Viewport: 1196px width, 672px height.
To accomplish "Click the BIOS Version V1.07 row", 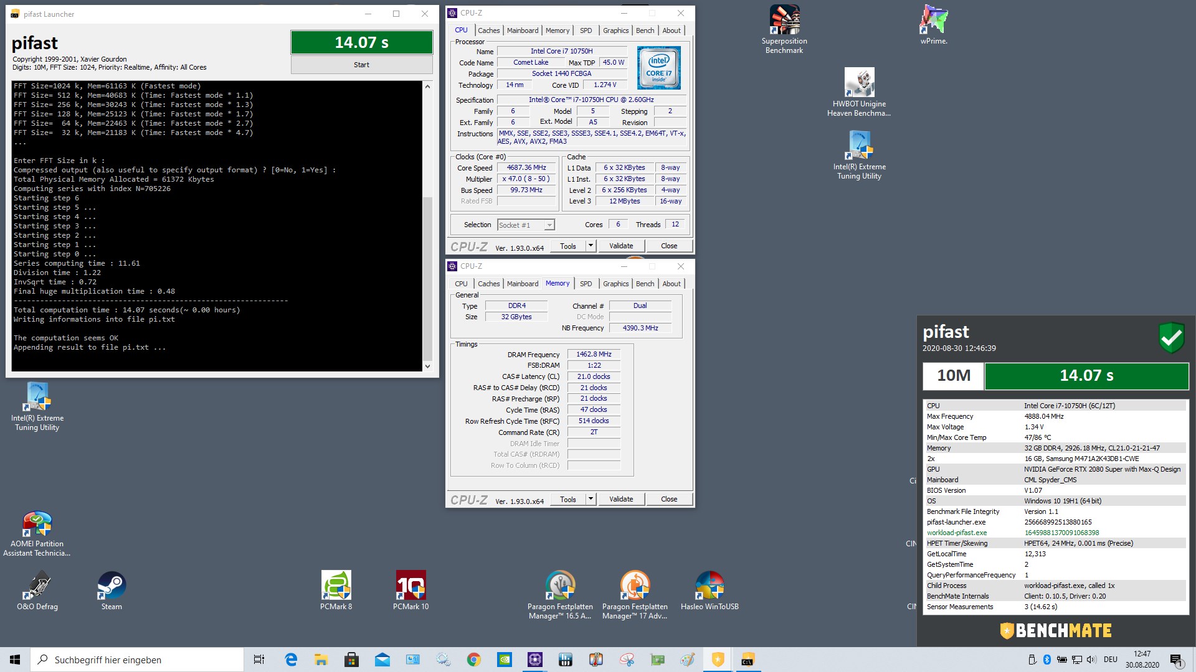I will [1055, 490].
